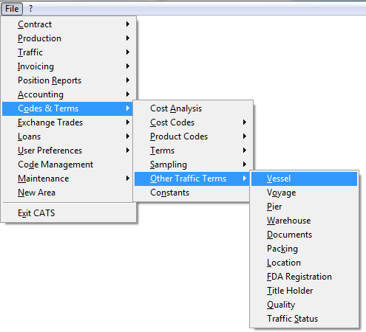Choose Quality from the submenu

(x=304, y=305)
